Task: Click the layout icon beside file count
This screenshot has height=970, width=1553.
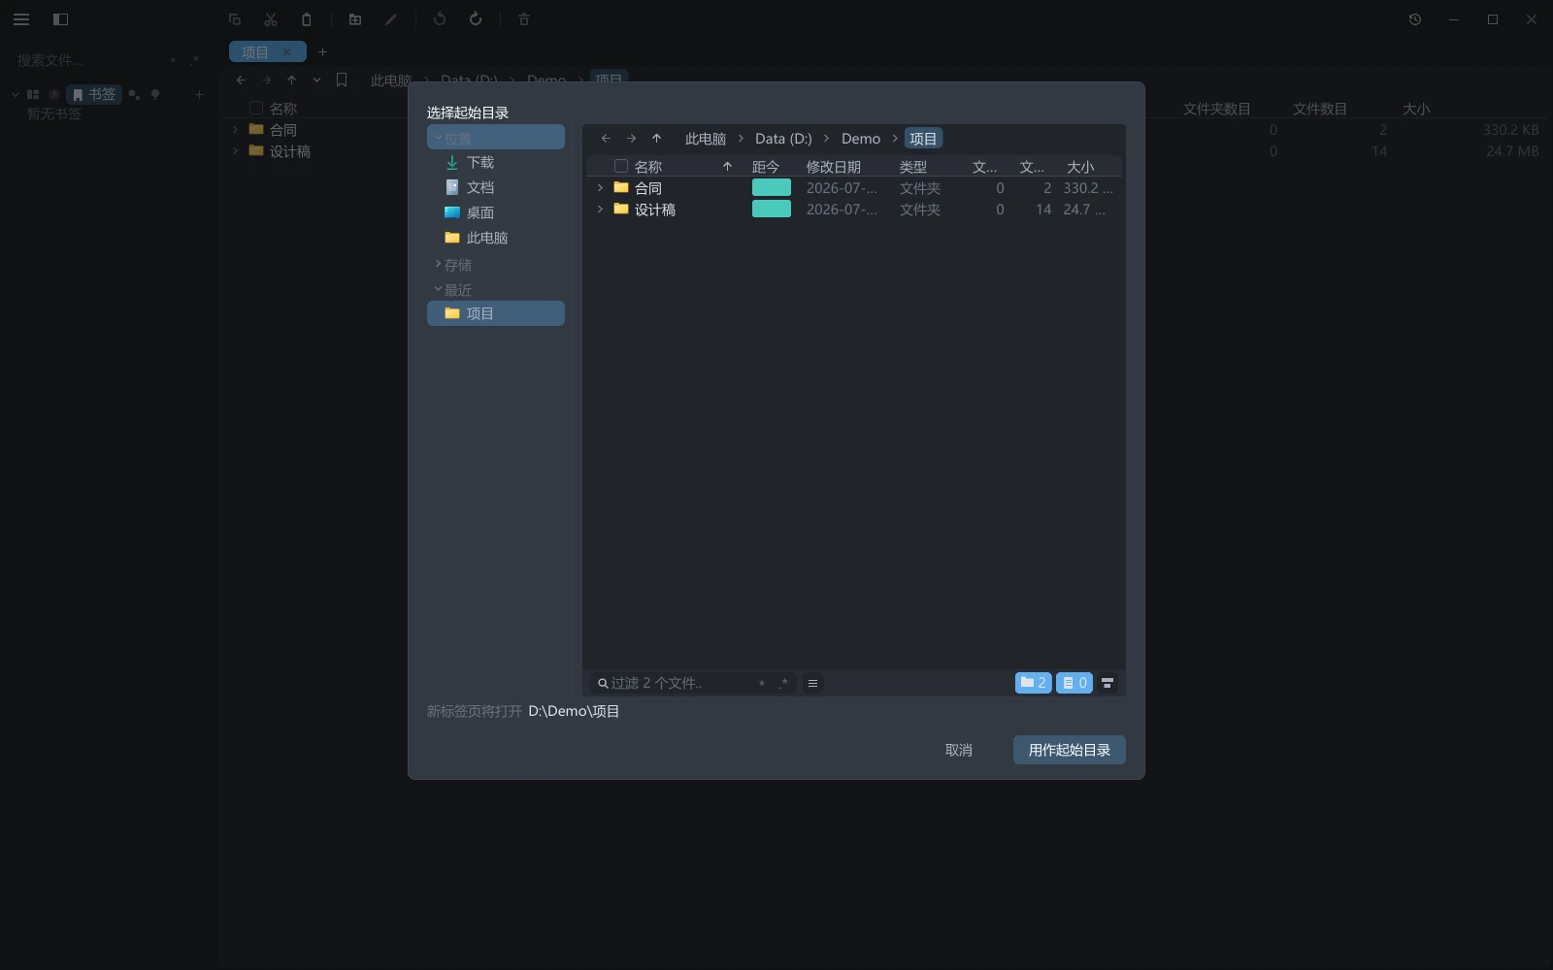Action: tap(1107, 683)
